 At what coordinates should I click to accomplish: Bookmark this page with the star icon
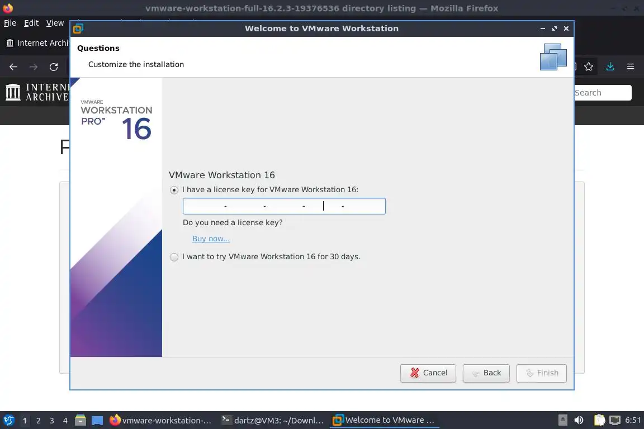tap(589, 66)
